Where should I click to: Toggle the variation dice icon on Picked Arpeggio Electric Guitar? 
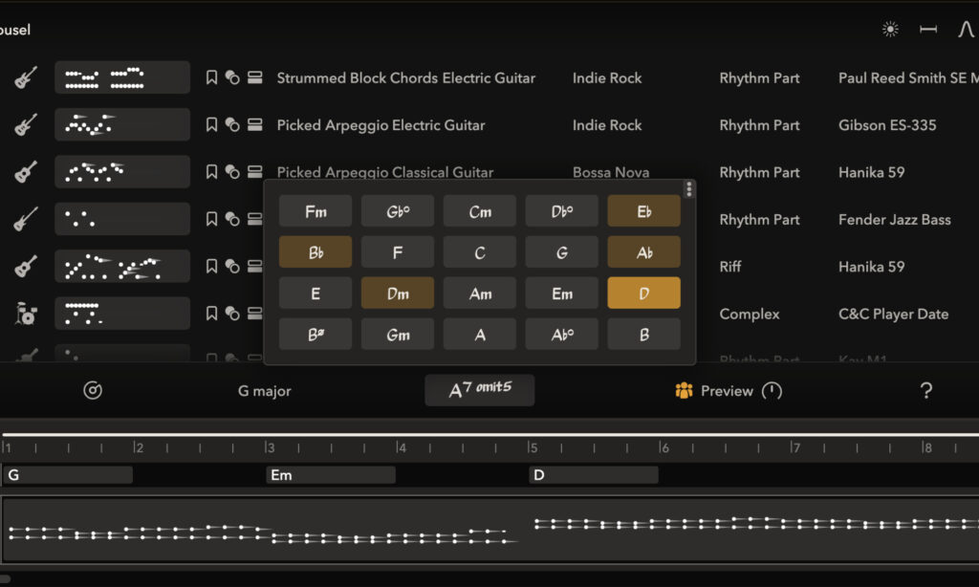click(x=232, y=124)
